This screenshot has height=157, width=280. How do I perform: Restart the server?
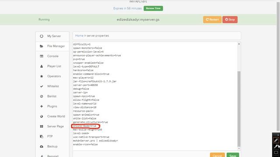pos(212,20)
